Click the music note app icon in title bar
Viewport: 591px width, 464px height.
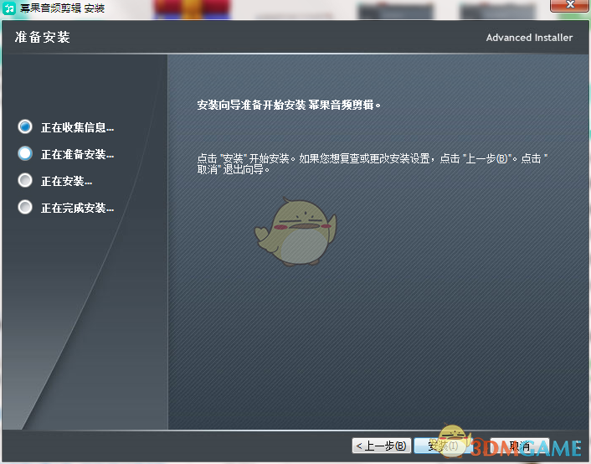pyautogui.click(x=9, y=8)
